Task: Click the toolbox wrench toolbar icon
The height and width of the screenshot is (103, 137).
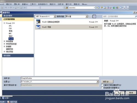Action: [111, 8]
